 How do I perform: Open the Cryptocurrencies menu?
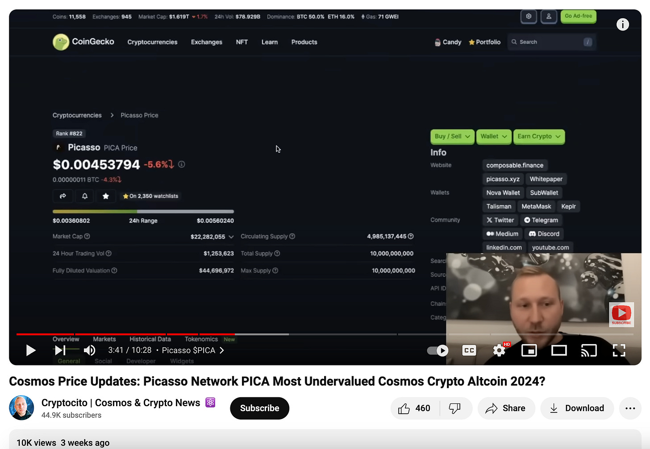click(x=152, y=42)
